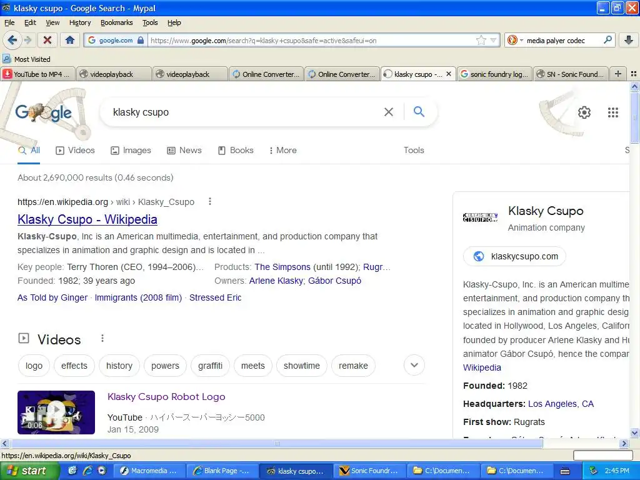Select the showtime video filter chip
Screen dimensions: 640x480
click(x=302, y=366)
